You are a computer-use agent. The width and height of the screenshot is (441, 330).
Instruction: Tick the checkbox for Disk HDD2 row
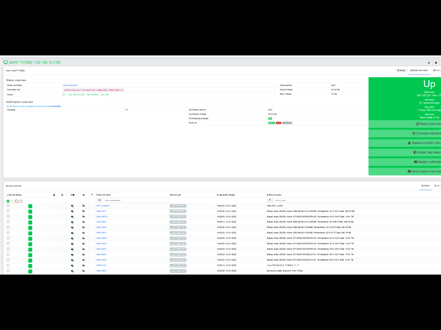[8, 222]
